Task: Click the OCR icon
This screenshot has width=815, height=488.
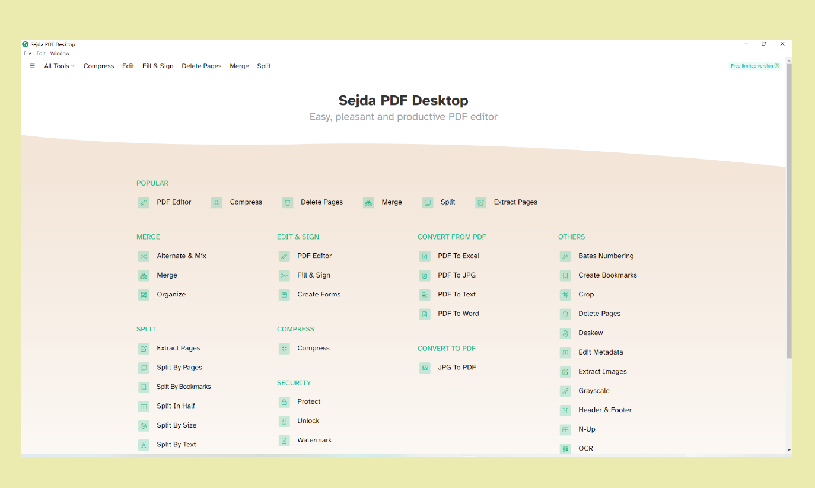Action: point(565,449)
